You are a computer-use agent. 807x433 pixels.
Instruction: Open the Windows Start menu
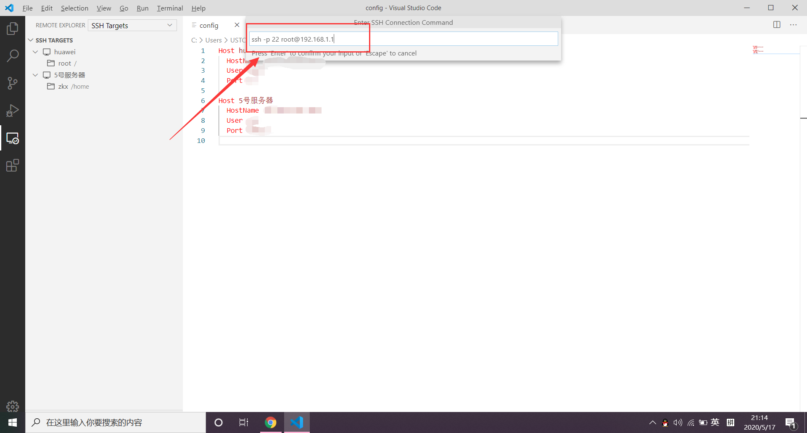tap(13, 422)
